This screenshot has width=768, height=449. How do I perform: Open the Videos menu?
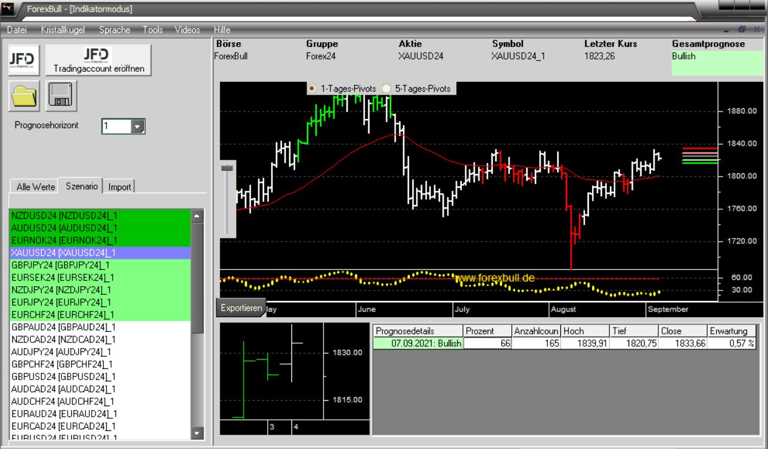[x=187, y=30]
